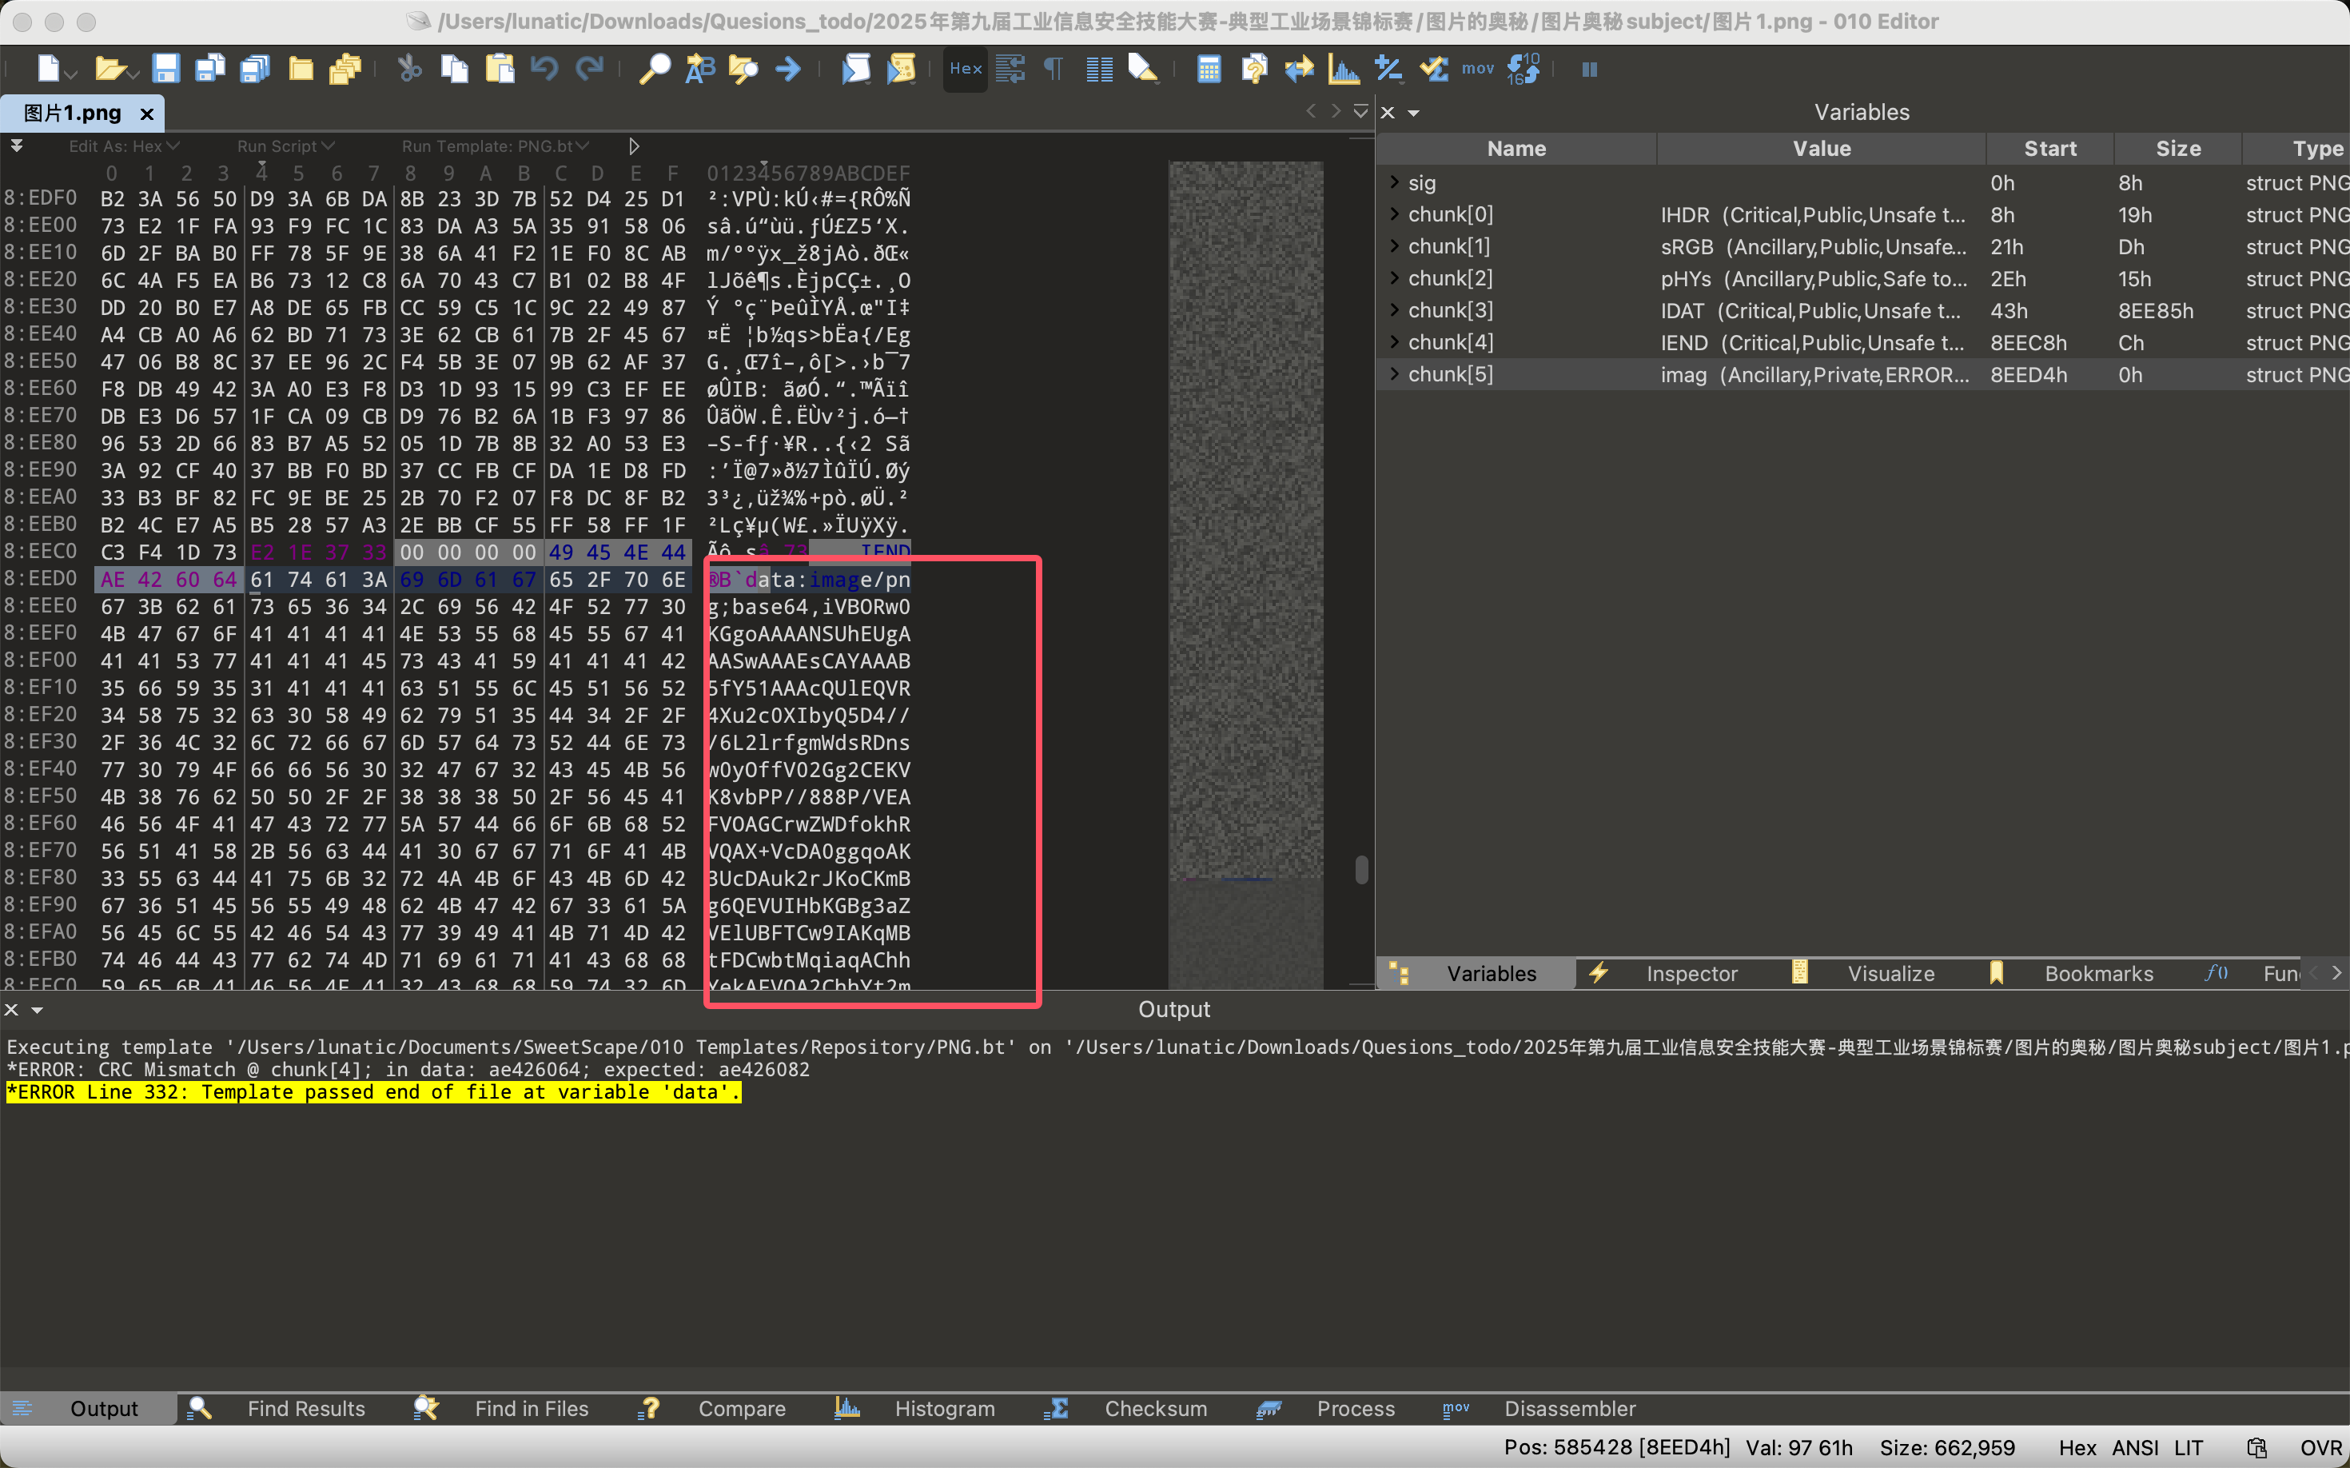The image size is (2350, 1468).
Task: Click the Hex Operations plus-minus icon
Action: tap(1388, 69)
